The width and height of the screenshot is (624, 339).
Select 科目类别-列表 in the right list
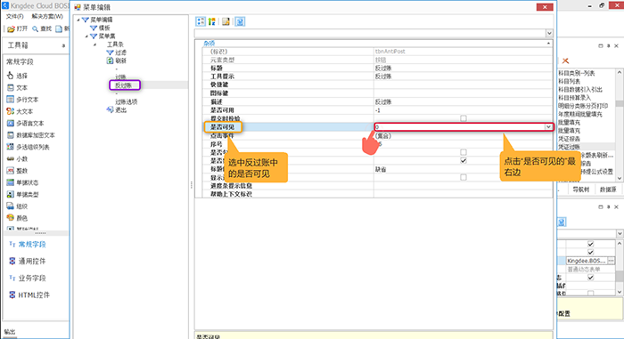coord(576,73)
